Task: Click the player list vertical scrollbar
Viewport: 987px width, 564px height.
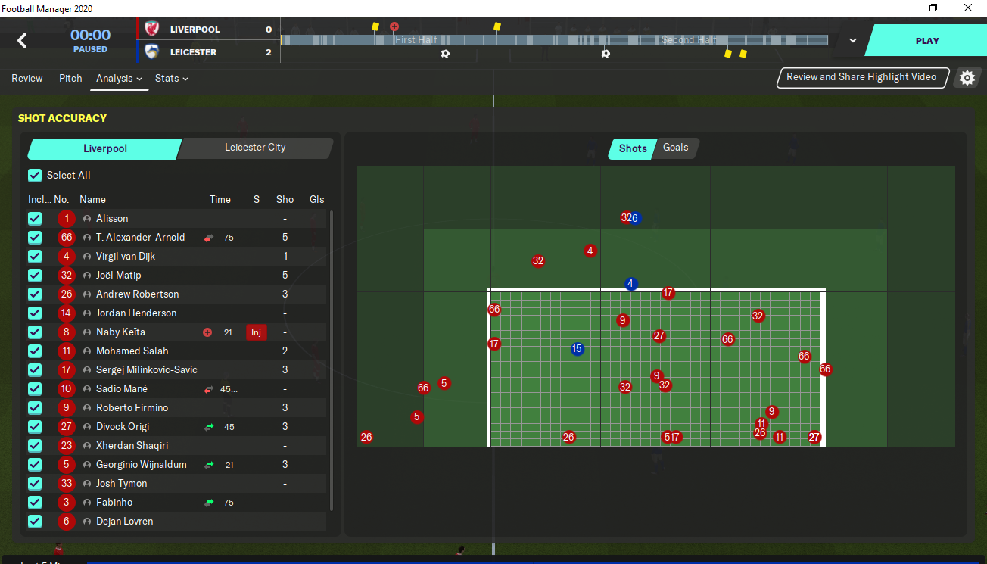Action: point(332,361)
